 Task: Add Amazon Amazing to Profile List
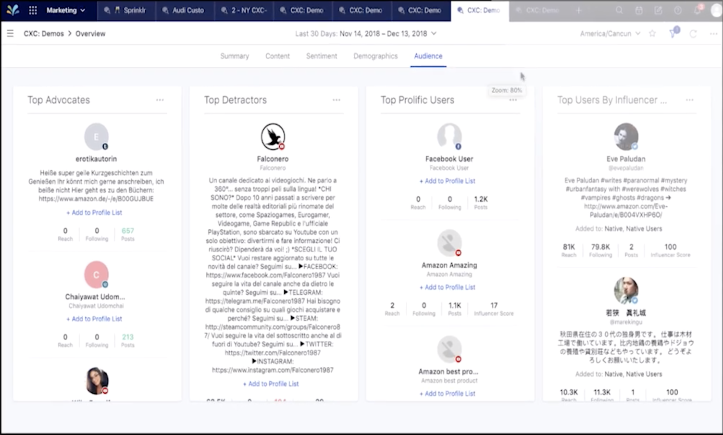448,287
